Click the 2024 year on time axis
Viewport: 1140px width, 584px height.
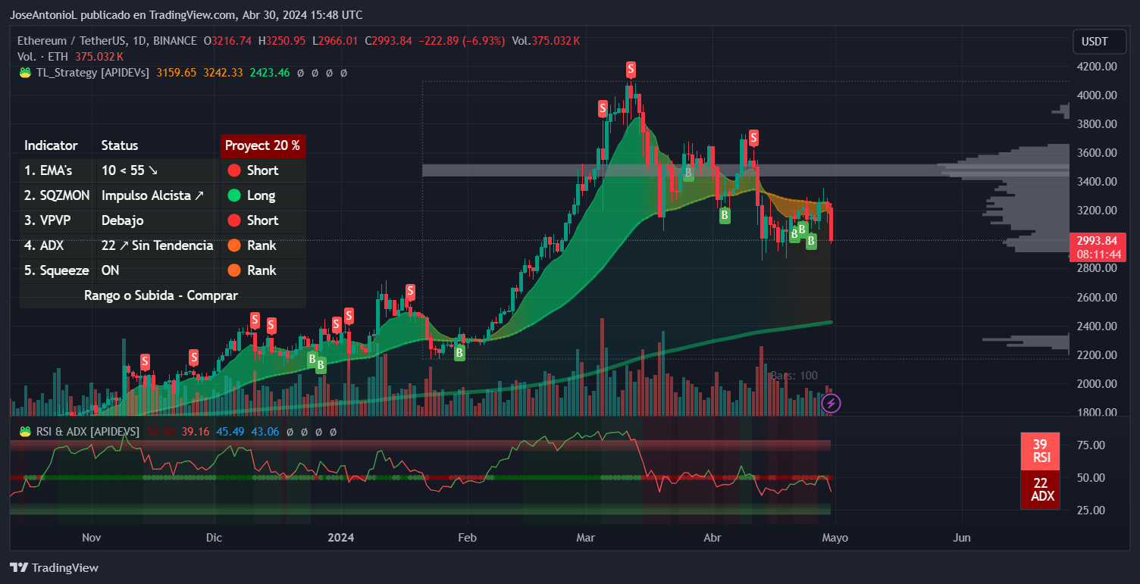tap(340, 538)
